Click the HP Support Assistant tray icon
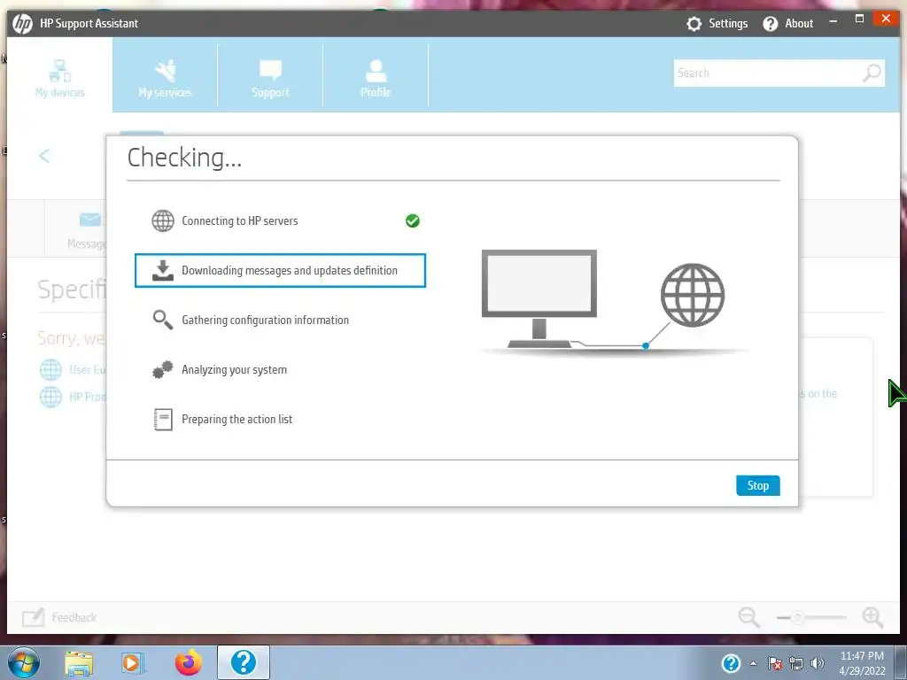This screenshot has height=680, width=907. point(731,663)
